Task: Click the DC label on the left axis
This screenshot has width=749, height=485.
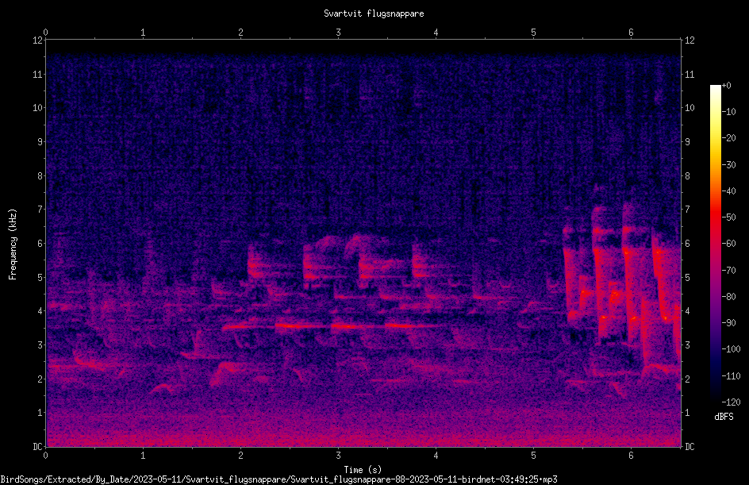Action: (x=38, y=447)
